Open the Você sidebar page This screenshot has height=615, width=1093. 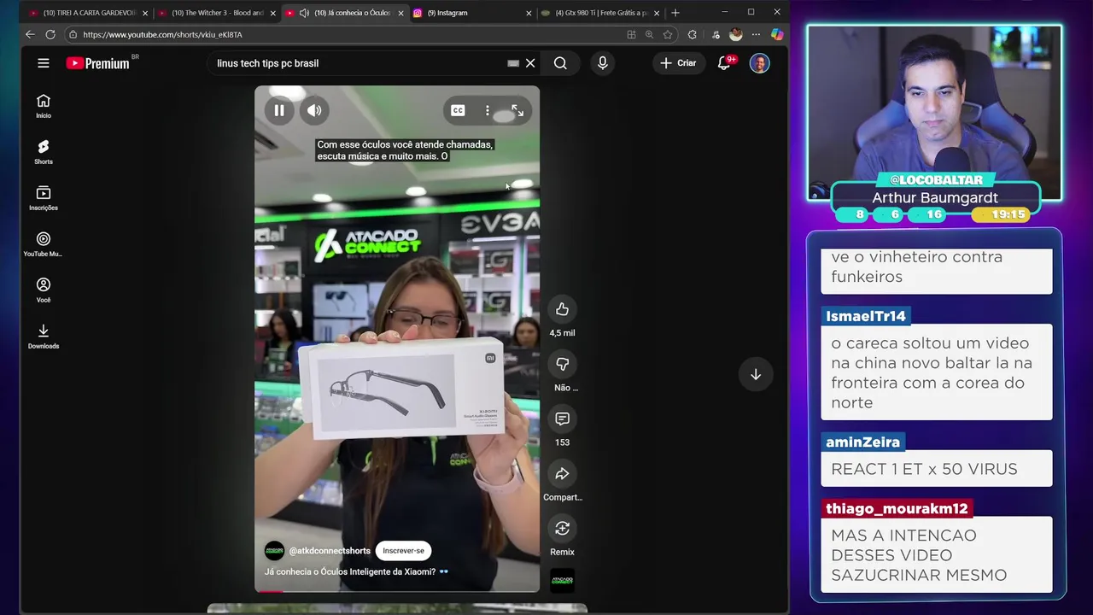tap(44, 290)
